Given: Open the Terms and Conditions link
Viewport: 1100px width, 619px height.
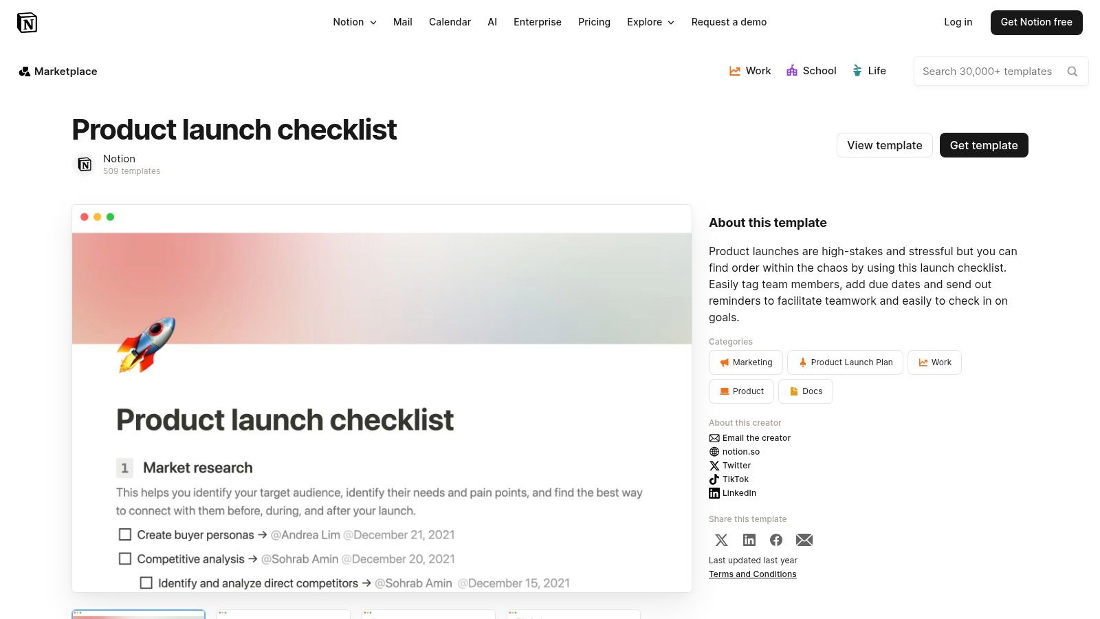Looking at the screenshot, I should tap(752, 574).
